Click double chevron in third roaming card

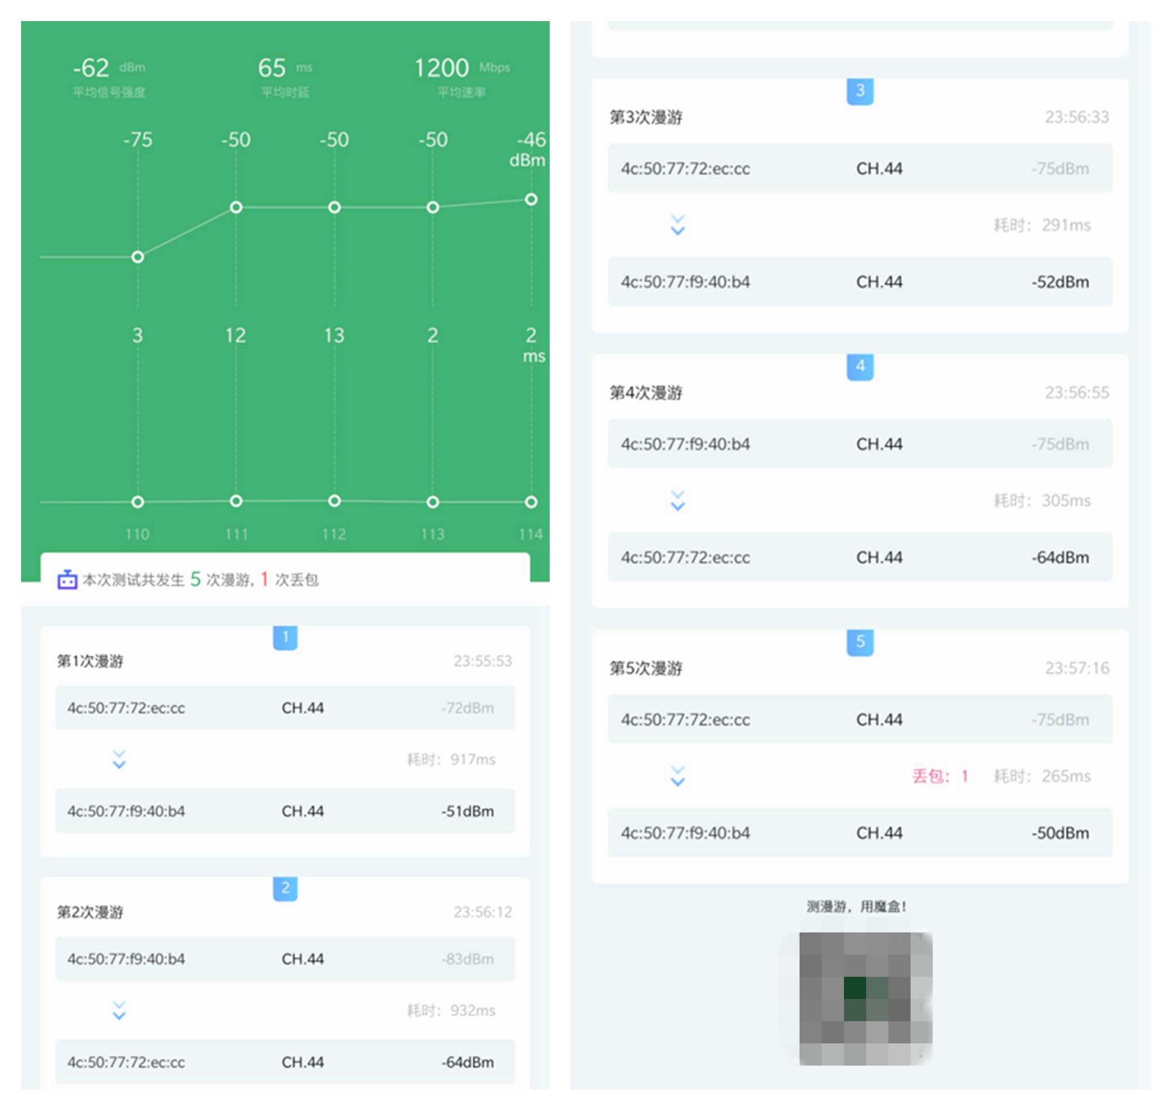pyautogui.click(x=677, y=225)
